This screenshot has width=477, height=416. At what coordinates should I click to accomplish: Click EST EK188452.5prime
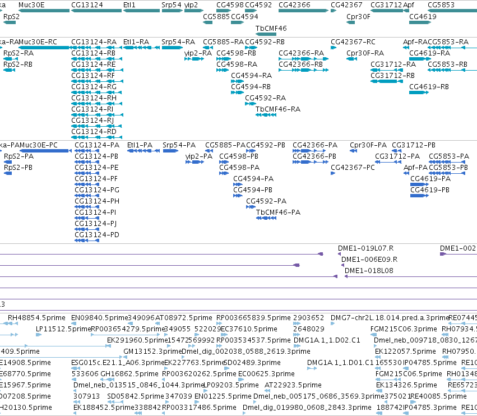pyautogui.click(x=104, y=407)
